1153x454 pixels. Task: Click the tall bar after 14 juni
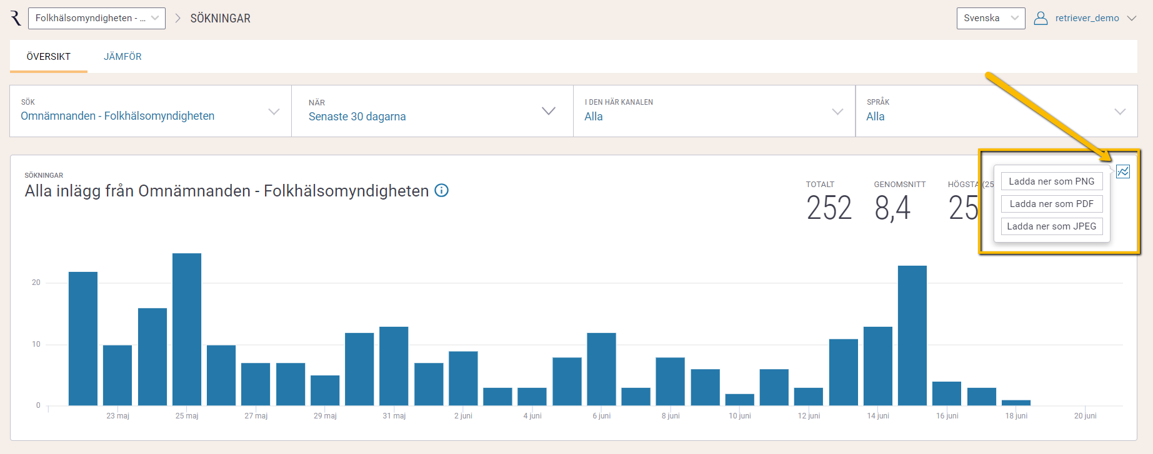[x=912, y=336]
